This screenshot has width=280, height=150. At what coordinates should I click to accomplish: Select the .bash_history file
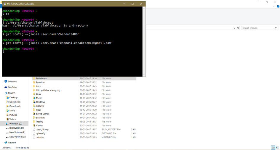coord(42,130)
